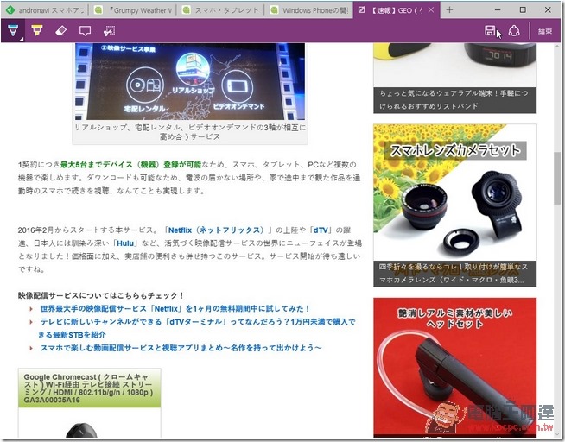Save the web note
Viewport: 565px width, 442px height.
pos(490,31)
